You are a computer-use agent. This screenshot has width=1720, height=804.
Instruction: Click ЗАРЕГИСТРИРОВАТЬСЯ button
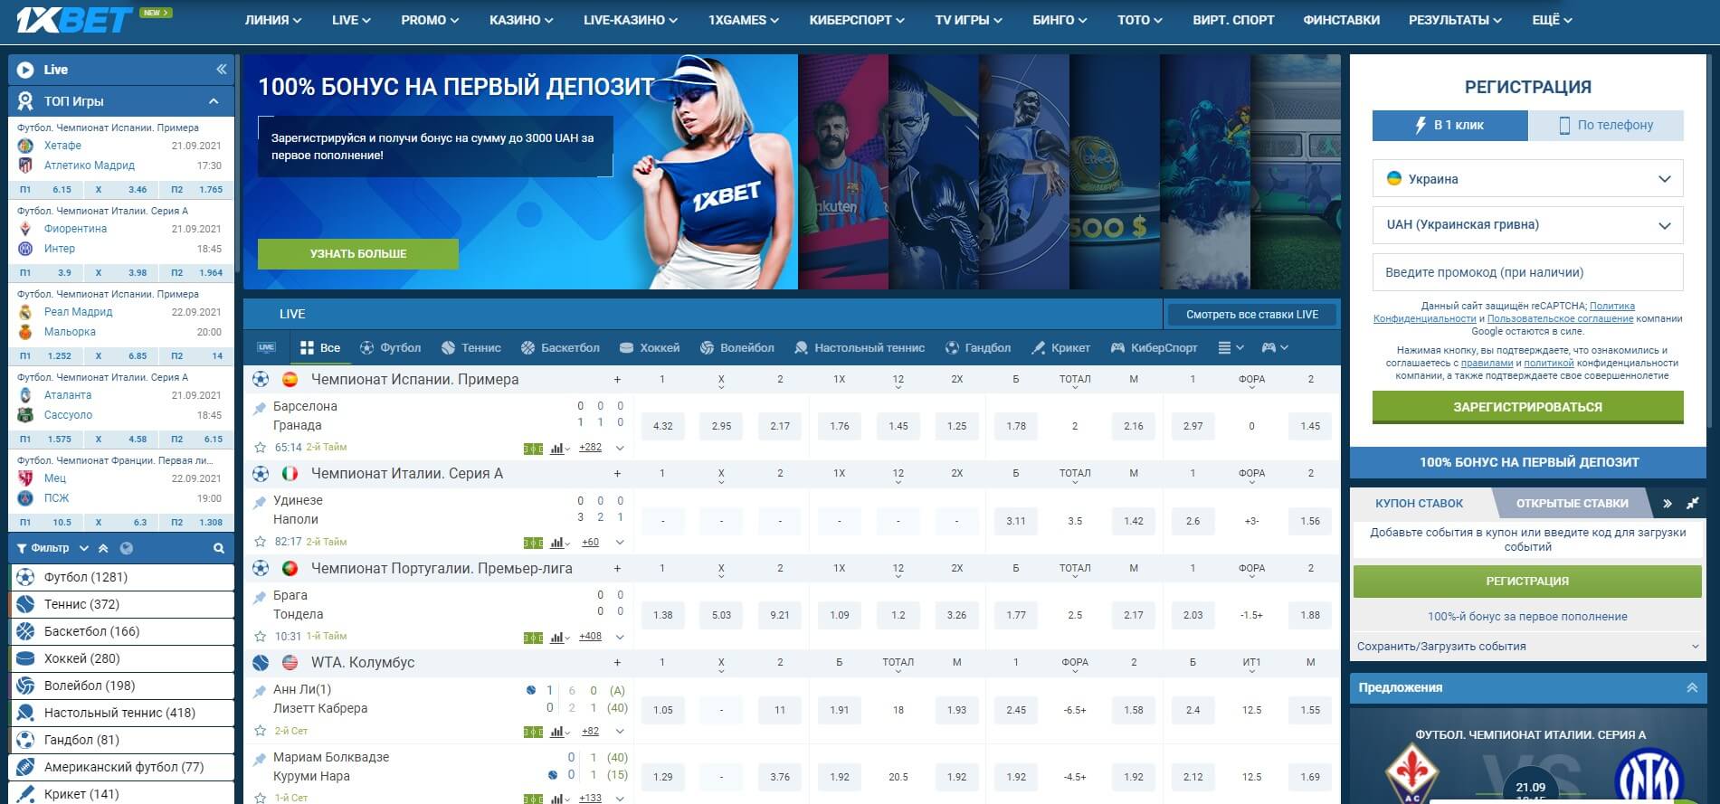pyautogui.click(x=1527, y=407)
